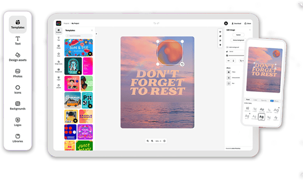
Task: Open Photos in the large floating sidebar
Action: (17, 73)
